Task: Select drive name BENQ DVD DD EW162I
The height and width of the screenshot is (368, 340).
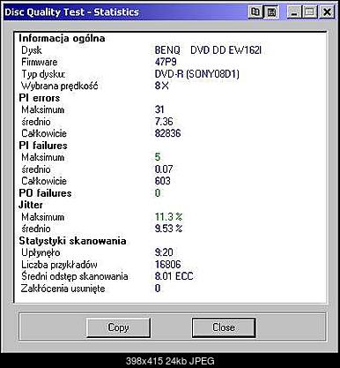Action: tap(208, 50)
